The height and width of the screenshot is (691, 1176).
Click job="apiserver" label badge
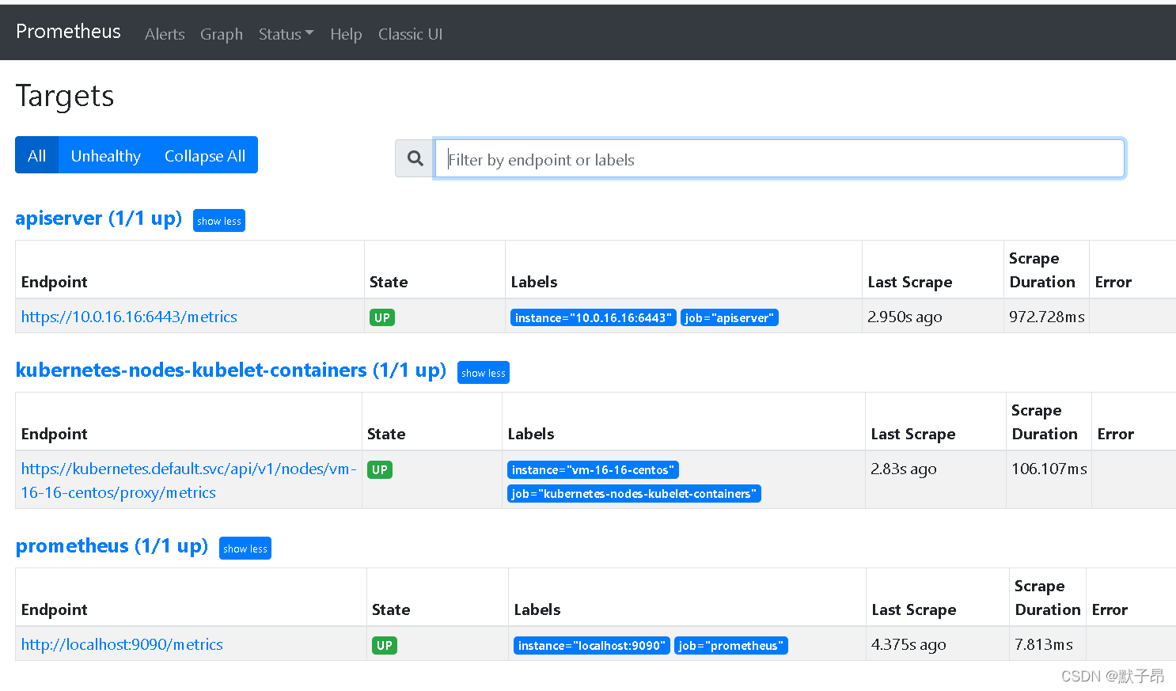[730, 317]
